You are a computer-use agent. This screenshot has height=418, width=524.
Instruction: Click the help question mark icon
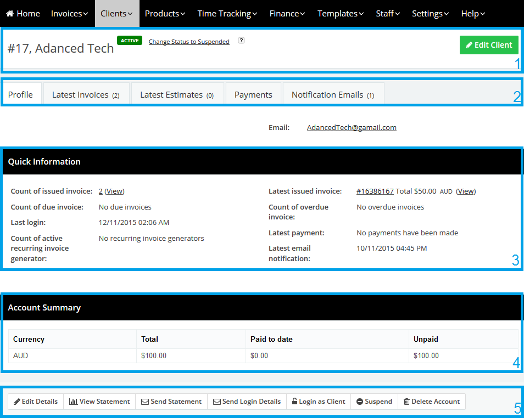point(241,41)
